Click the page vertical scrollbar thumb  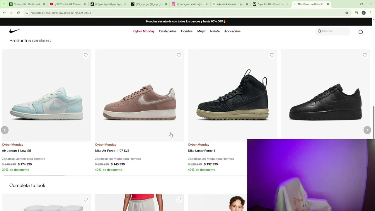(374, 122)
